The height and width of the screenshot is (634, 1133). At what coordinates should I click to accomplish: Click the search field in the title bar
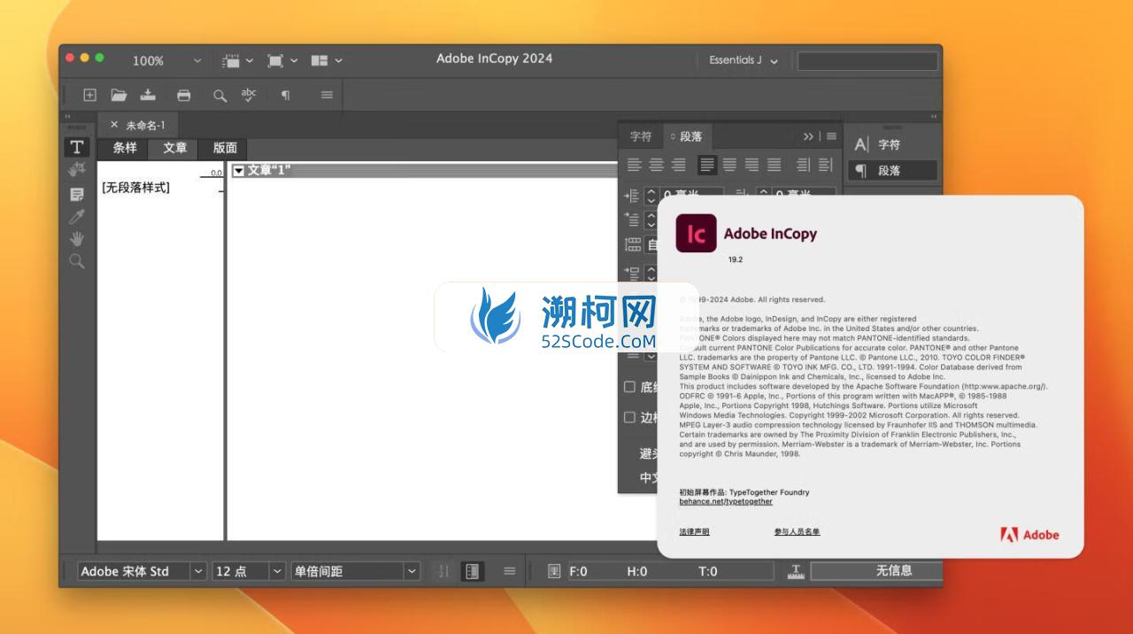[867, 61]
